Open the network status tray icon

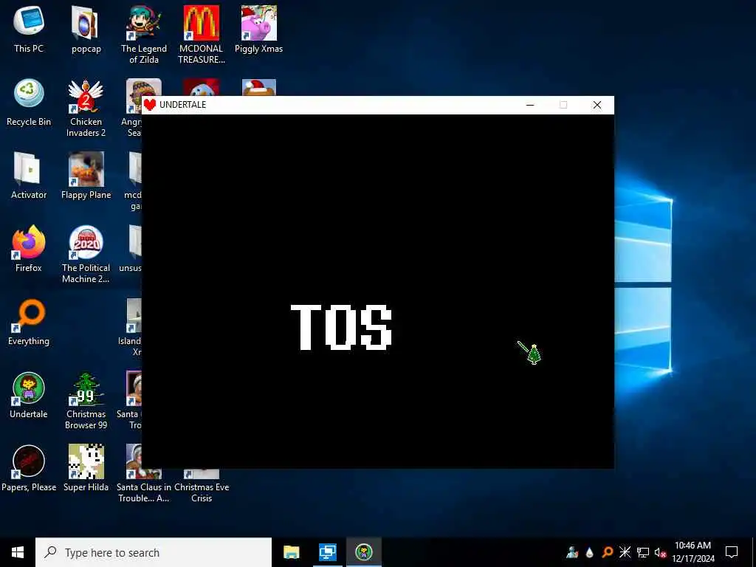(643, 552)
